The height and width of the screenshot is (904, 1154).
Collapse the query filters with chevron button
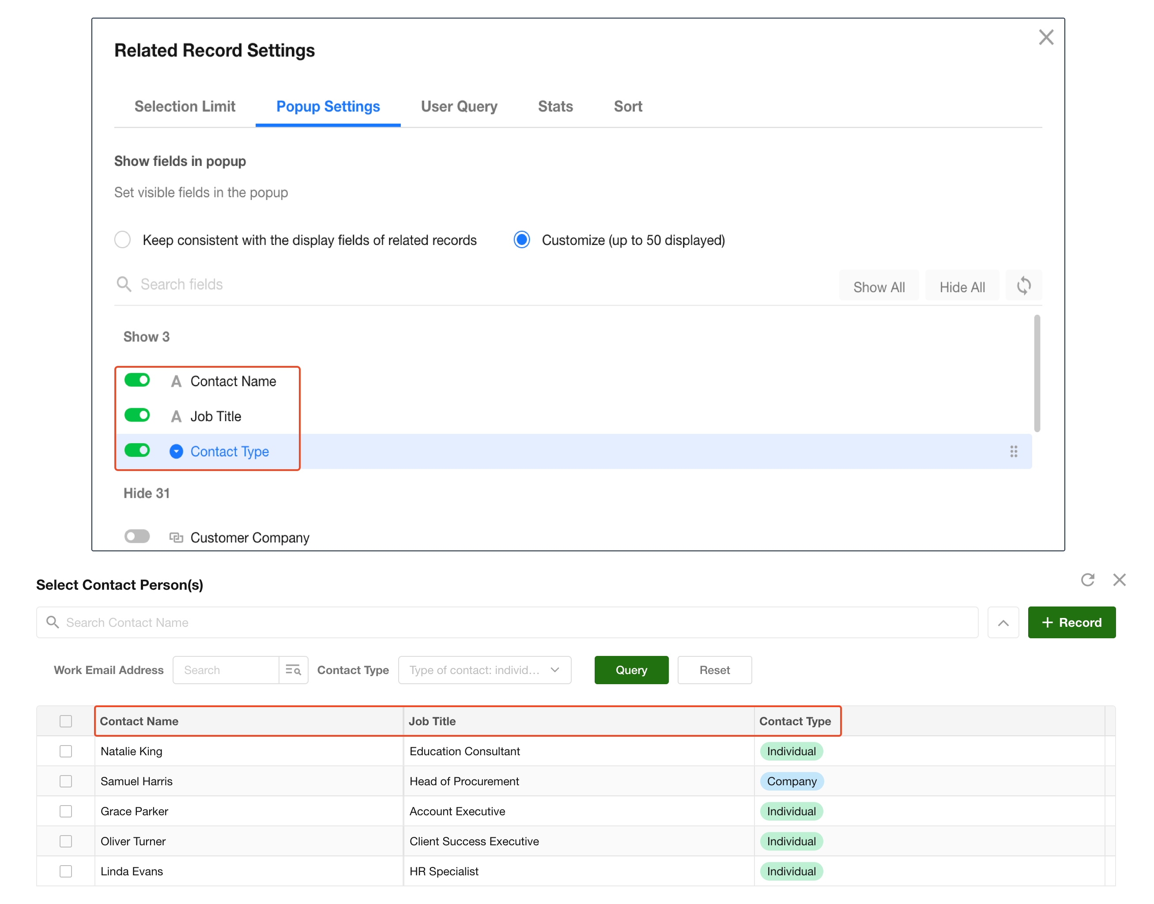(x=1003, y=623)
